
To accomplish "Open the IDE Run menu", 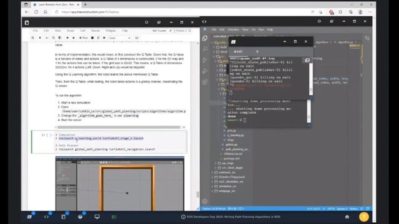I will click(x=261, y=29).
